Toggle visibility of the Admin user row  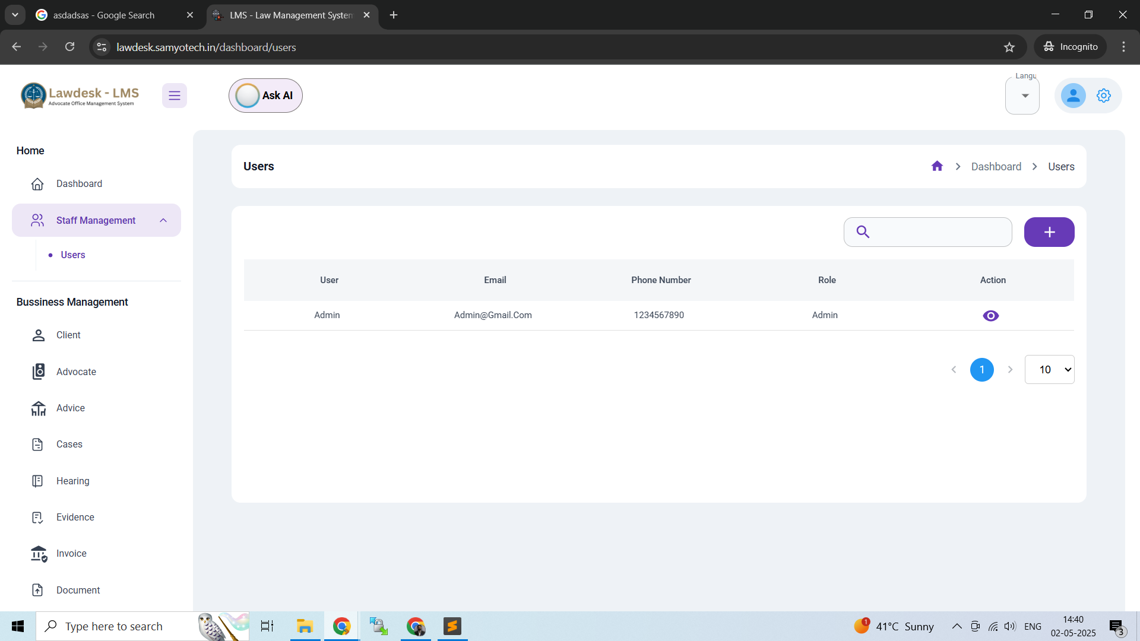coord(990,315)
